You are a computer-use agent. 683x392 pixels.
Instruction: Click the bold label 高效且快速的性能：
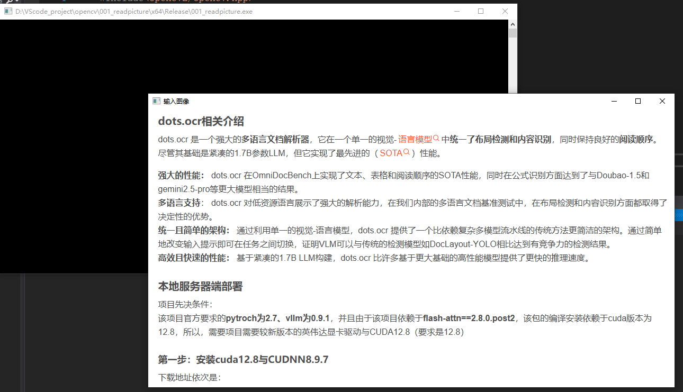click(194, 258)
